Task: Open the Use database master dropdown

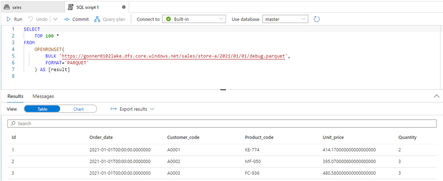Action: pos(285,19)
